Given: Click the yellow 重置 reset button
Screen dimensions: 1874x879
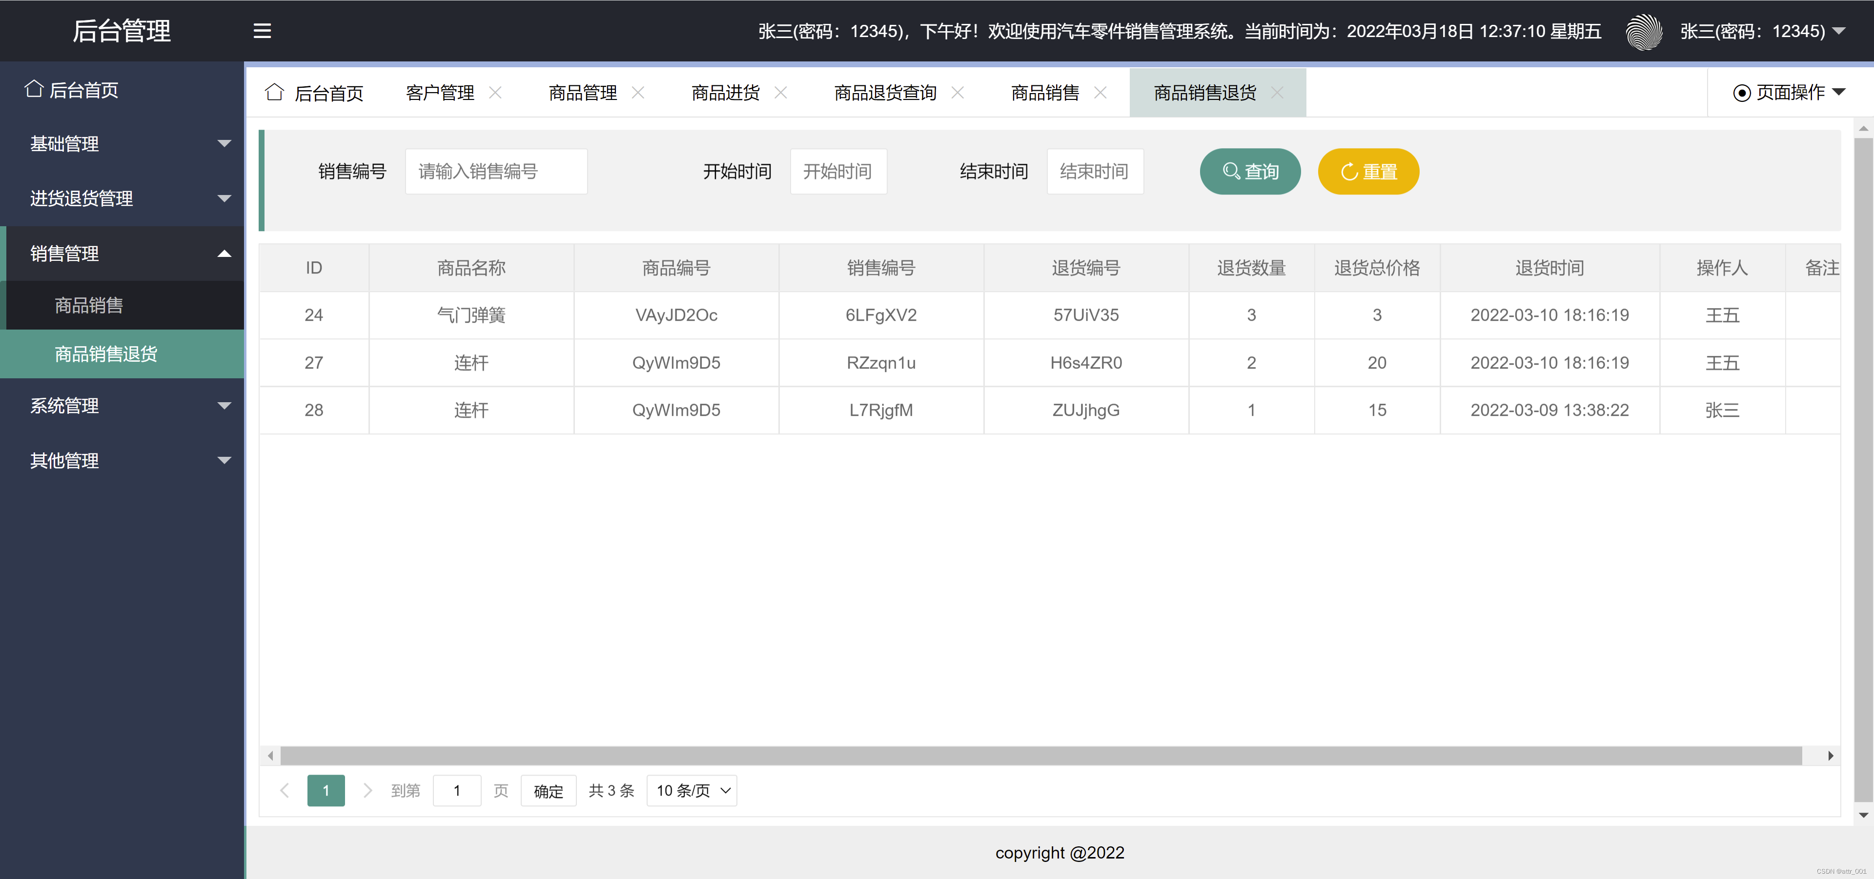Looking at the screenshot, I should (x=1367, y=172).
